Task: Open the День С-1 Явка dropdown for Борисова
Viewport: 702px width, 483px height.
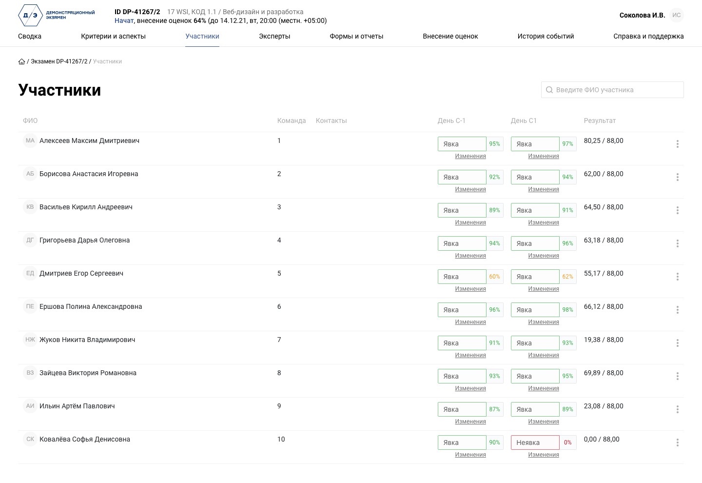Action: tap(462, 177)
